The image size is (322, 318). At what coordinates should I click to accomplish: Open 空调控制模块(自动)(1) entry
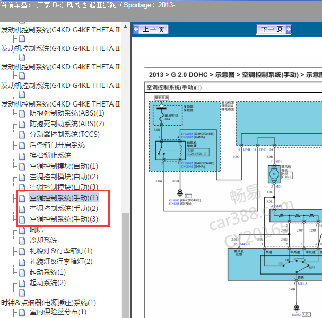(x=64, y=166)
